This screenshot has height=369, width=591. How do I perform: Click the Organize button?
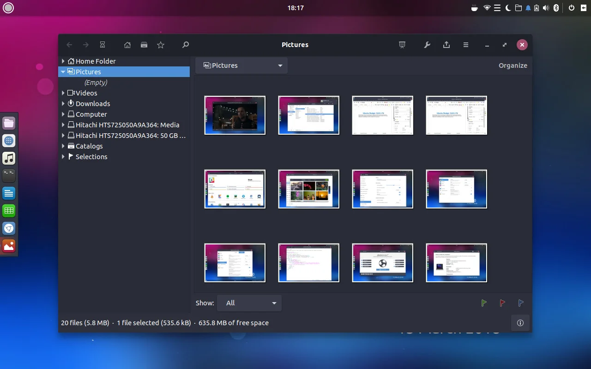(x=513, y=65)
